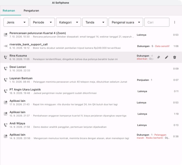This screenshot has width=182, height=165.
Task: Select the Rekaman tab
Action: click(9, 11)
